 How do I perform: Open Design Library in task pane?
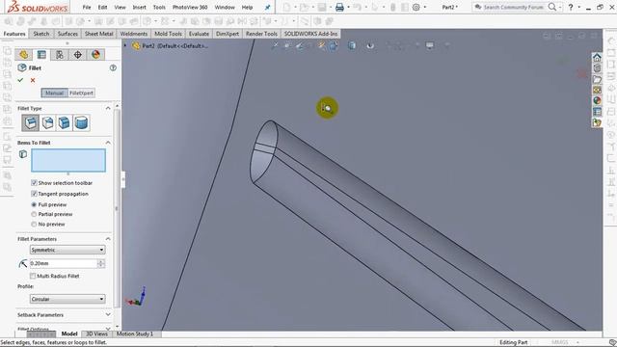coord(597,68)
